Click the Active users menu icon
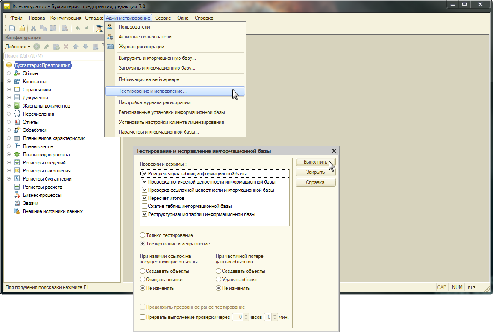Image resolution: width=493 pixels, height=333 pixels. coord(110,37)
